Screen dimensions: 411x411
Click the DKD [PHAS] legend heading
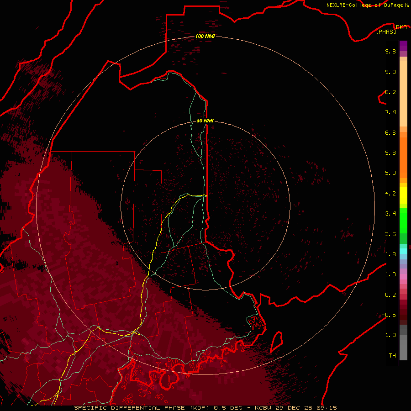[x=391, y=29]
